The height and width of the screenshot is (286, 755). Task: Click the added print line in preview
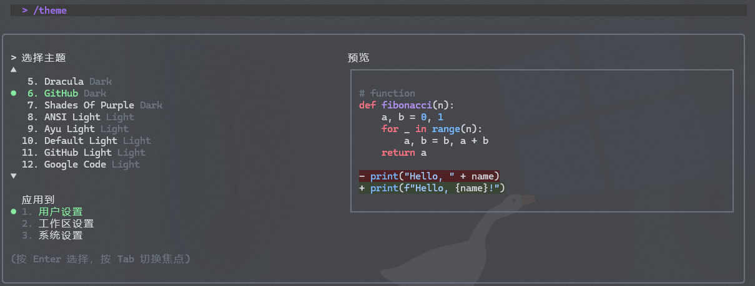tap(432, 188)
